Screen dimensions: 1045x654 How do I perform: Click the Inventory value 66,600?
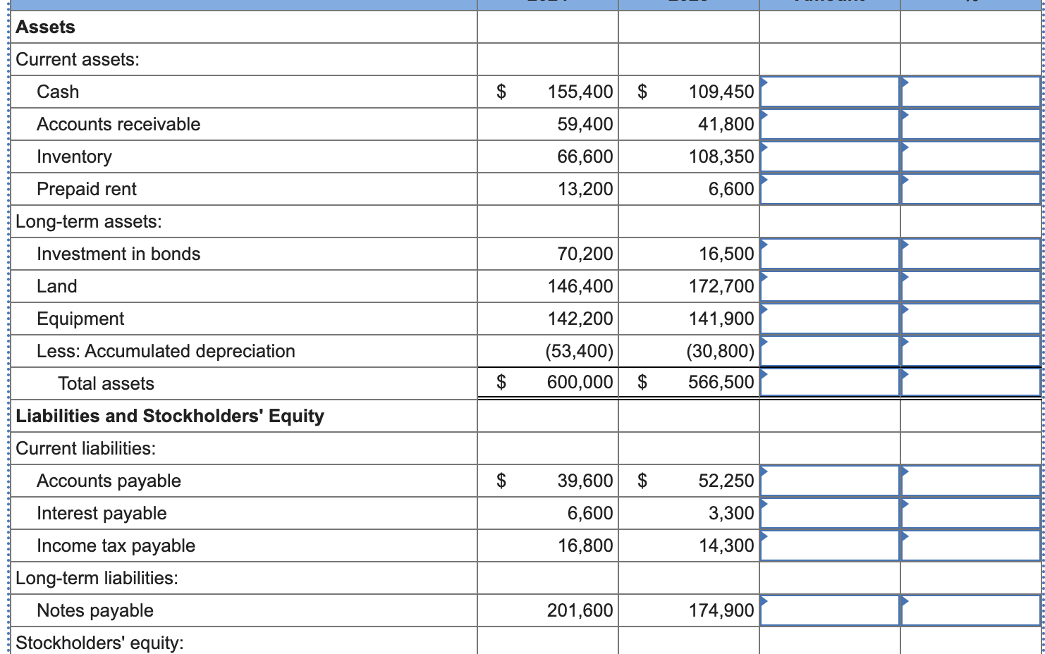[x=585, y=156]
